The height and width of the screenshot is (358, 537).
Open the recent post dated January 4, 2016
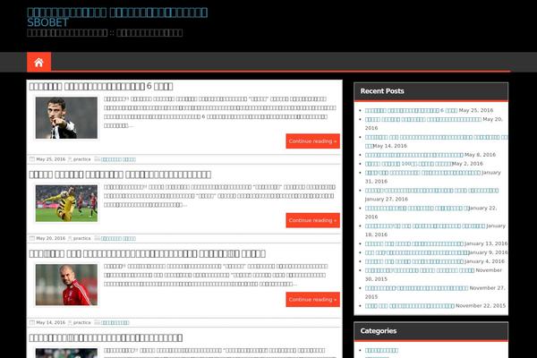(x=414, y=261)
